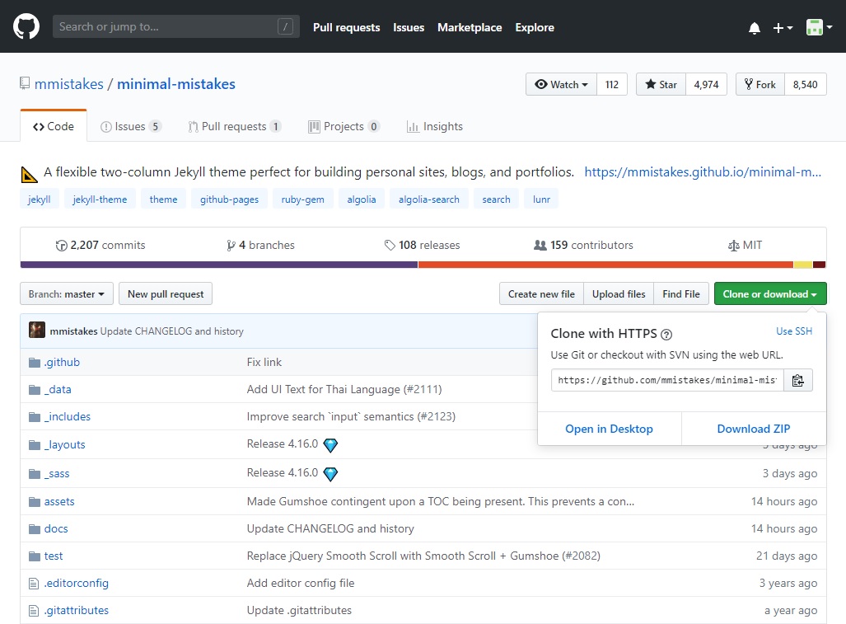Click the Download ZIP button
This screenshot has width=846, height=624.
pos(753,429)
